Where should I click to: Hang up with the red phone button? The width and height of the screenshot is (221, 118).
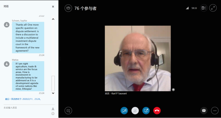pos(157,111)
